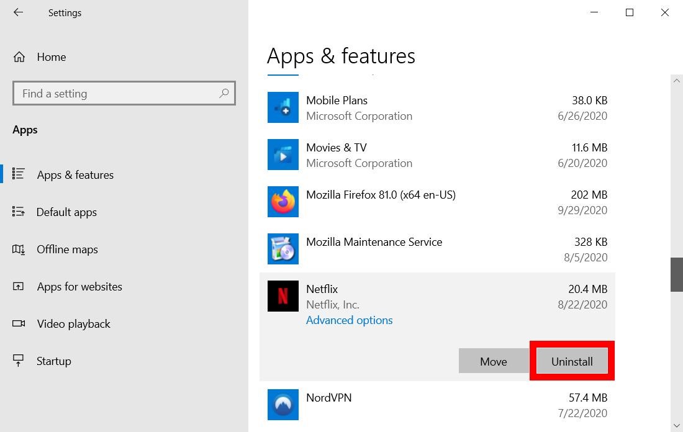Click the Netflix app icon
Screen dimensions: 683x432
283,296
